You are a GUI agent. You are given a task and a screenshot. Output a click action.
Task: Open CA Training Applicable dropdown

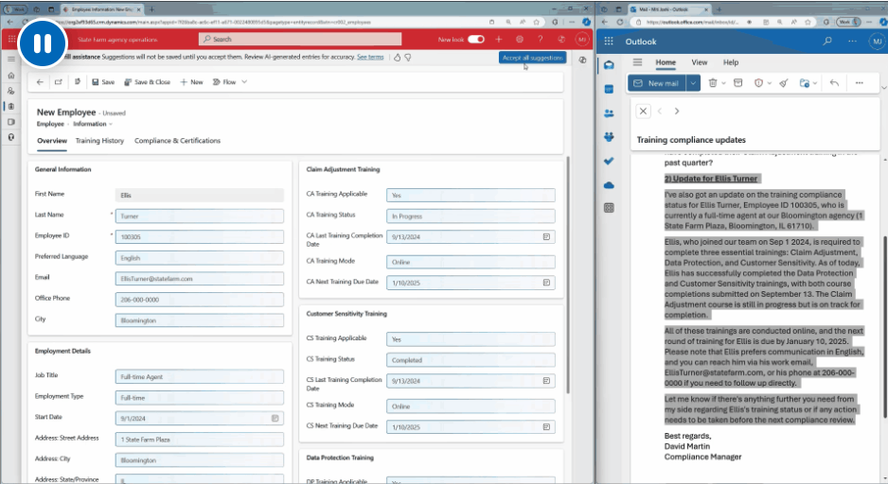point(471,195)
